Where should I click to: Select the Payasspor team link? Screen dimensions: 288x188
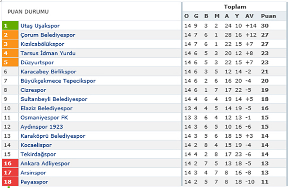pyautogui.click(x=34, y=182)
